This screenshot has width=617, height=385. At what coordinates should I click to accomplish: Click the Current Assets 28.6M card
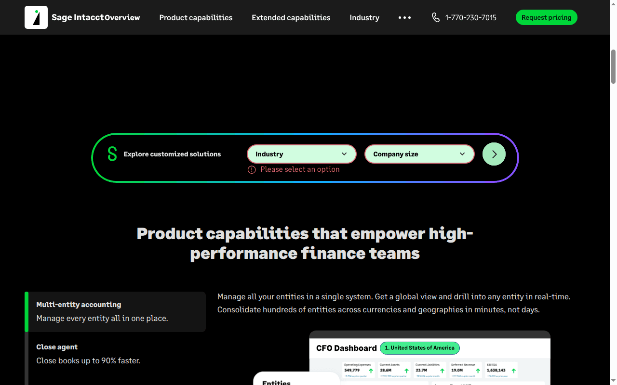coord(394,371)
